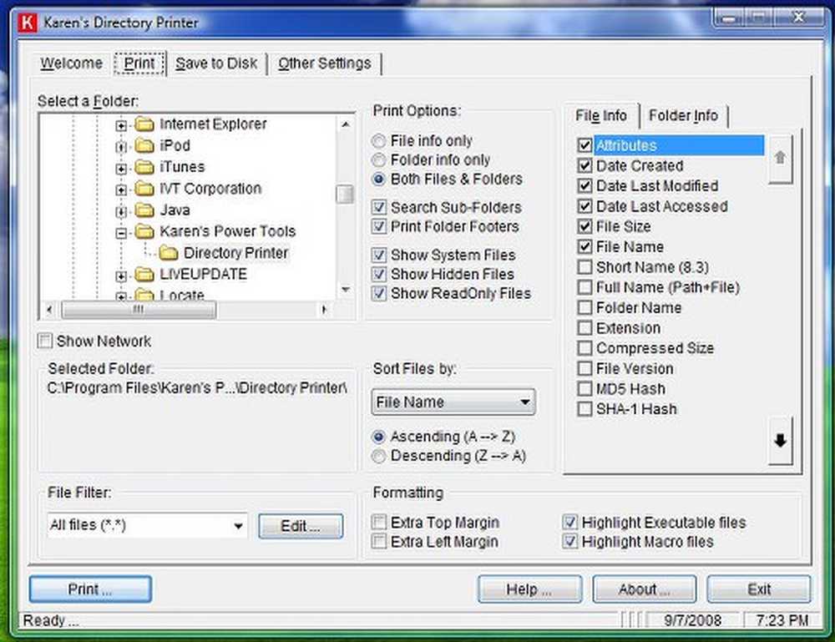This screenshot has height=642, width=835.
Task: Enable the MD5 Hash checkbox
Action: tap(584, 389)
